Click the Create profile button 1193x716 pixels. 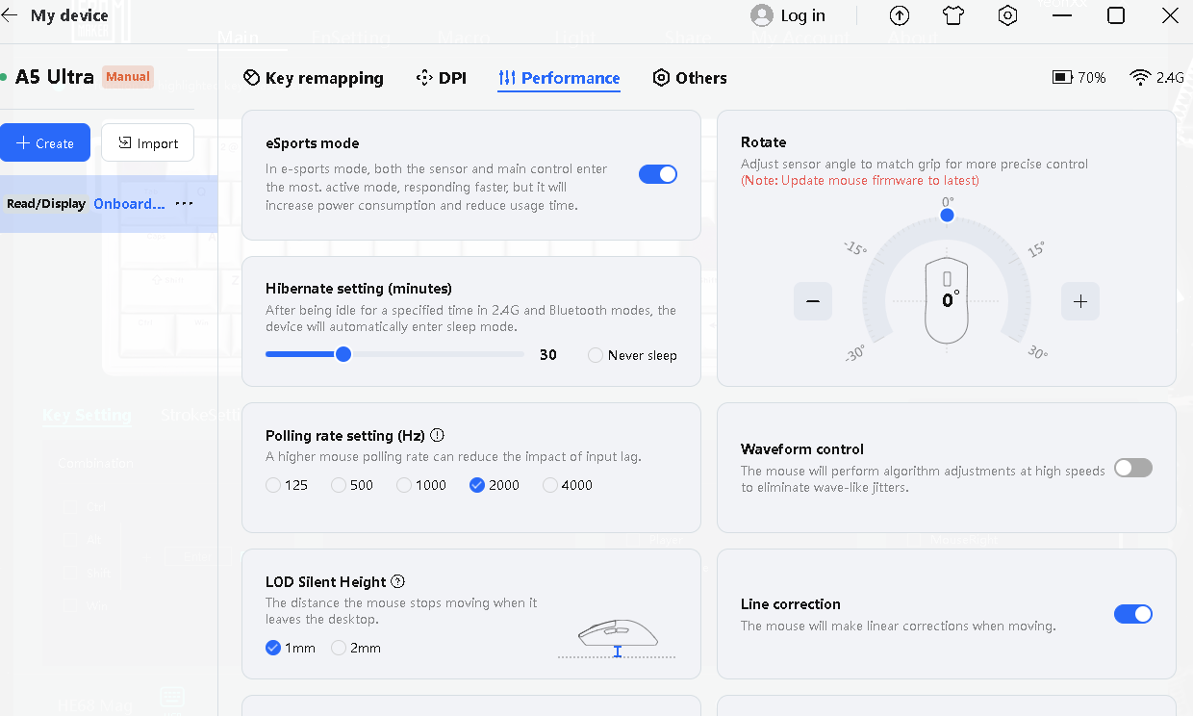pyautogui.click(x=45, y=142)
